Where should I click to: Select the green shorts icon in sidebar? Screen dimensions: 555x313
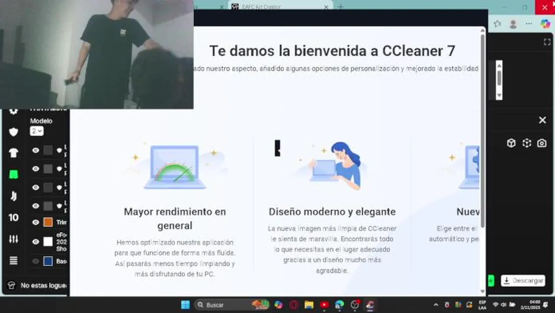tap(13, 174)
